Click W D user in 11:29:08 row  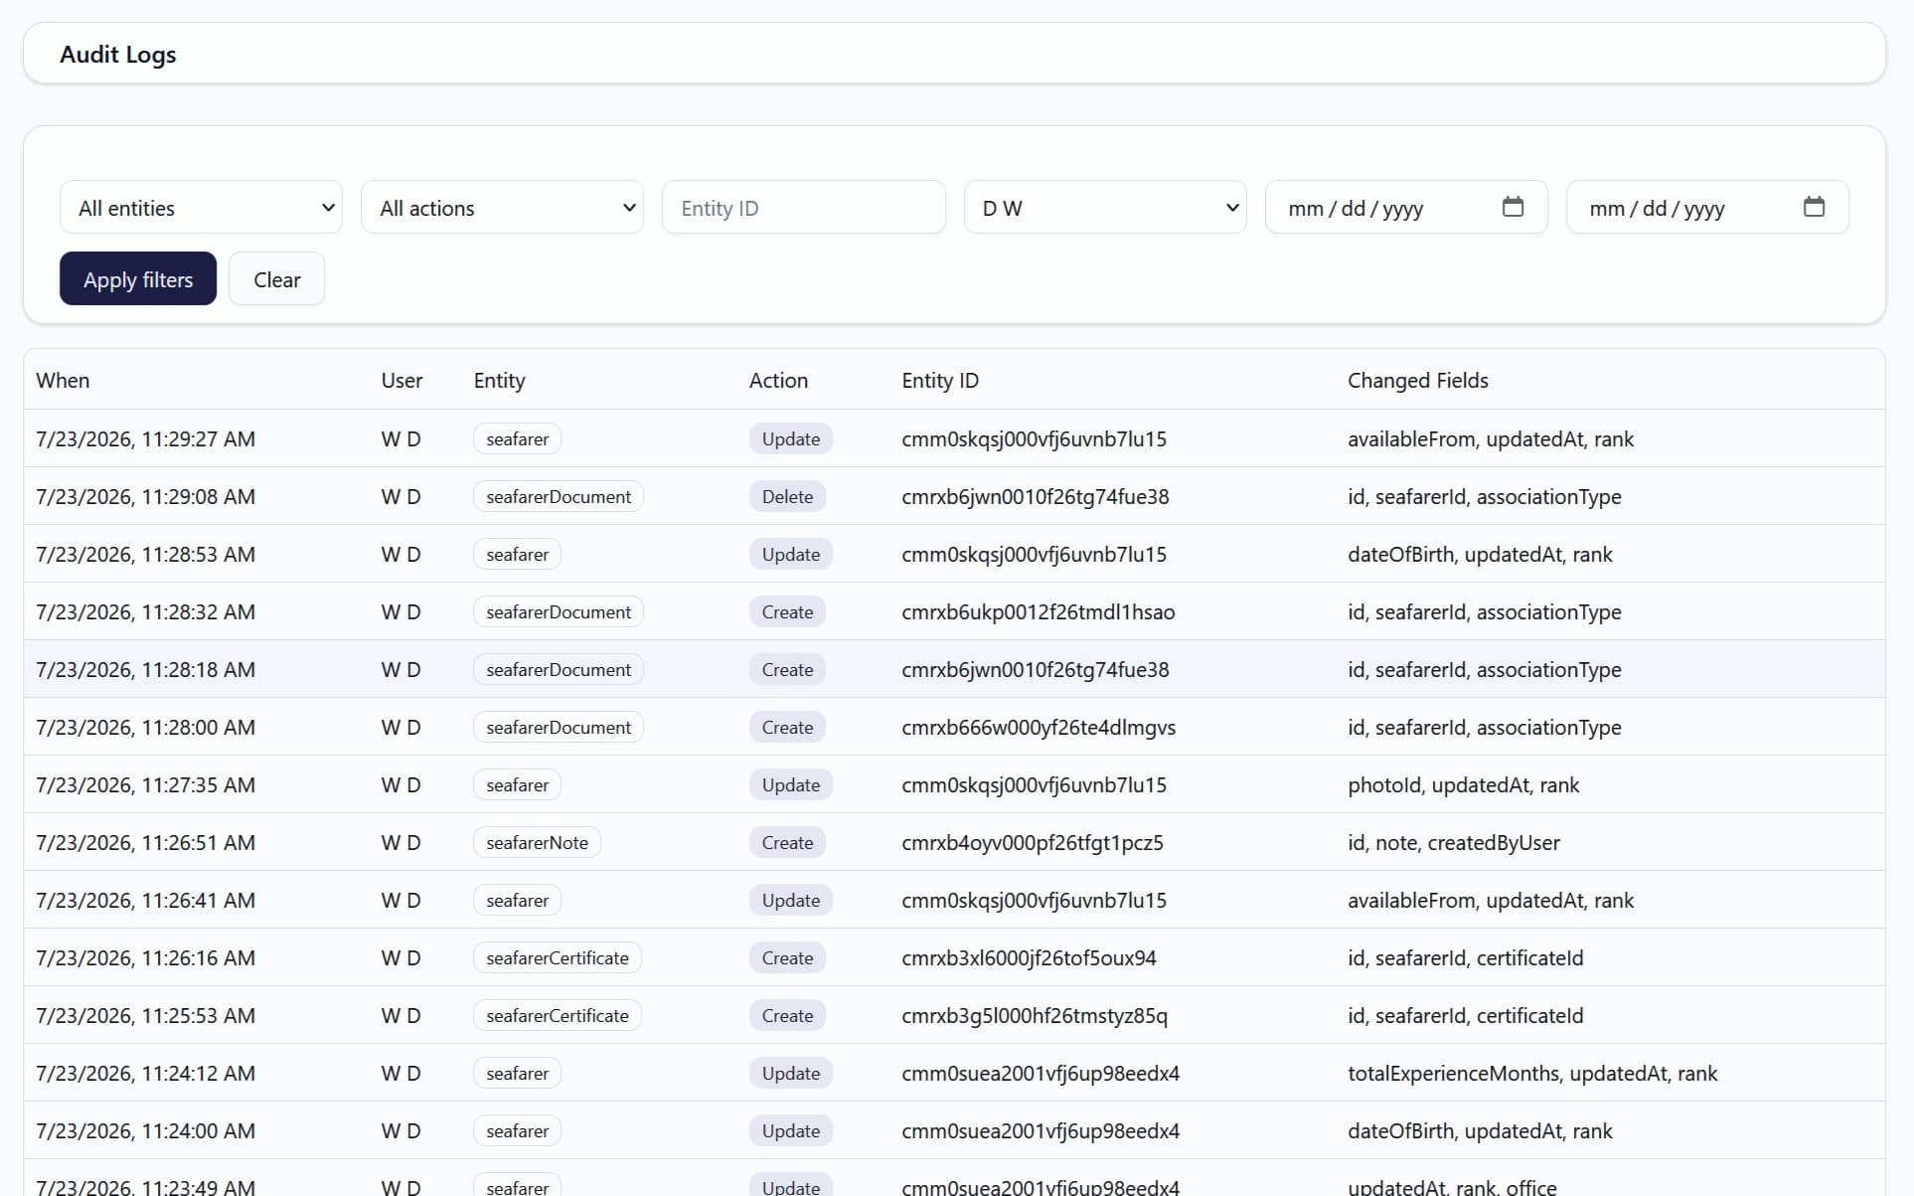point(400,496)
